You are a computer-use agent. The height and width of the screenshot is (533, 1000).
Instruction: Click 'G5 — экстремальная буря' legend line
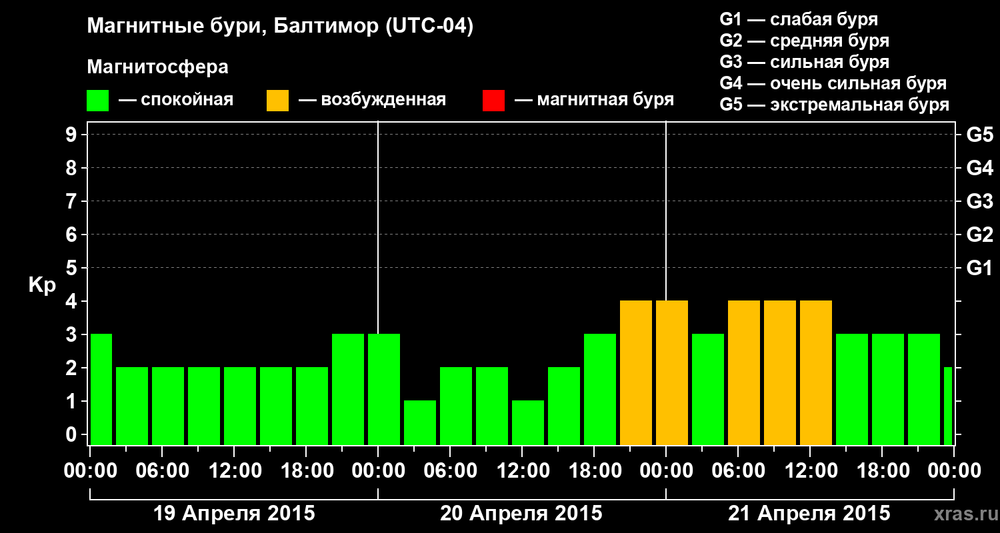point(834,105)
